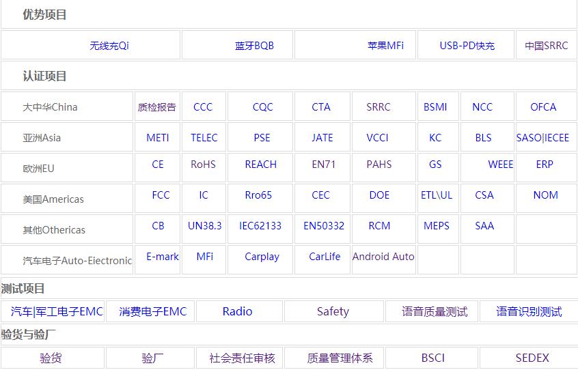Open the 质检报告 link

coord(157,107)
